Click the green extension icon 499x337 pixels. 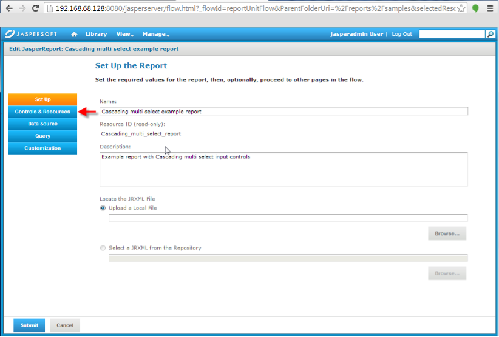[475, 8]
